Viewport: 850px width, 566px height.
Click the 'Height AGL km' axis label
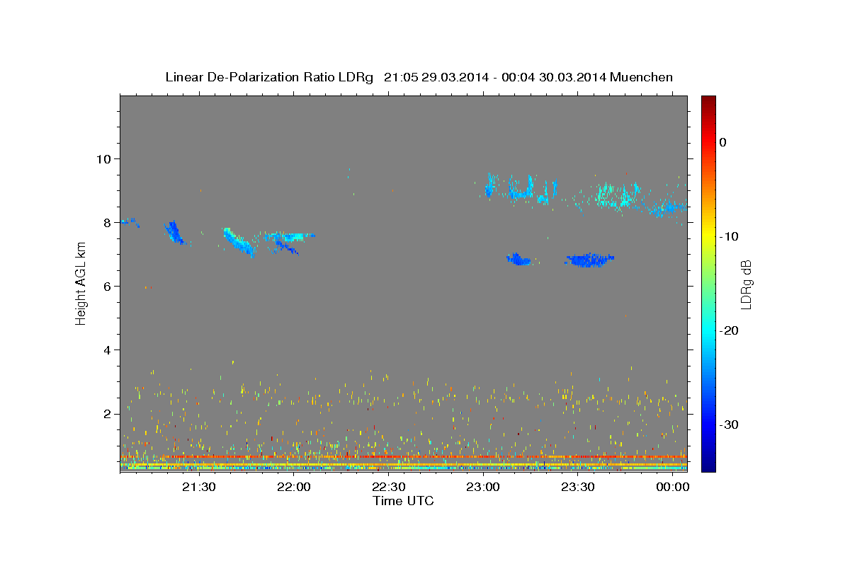click(81, 283)
